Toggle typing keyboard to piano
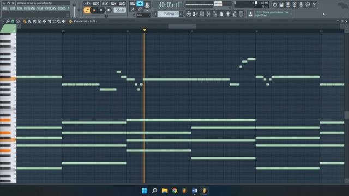 point(133,4)
